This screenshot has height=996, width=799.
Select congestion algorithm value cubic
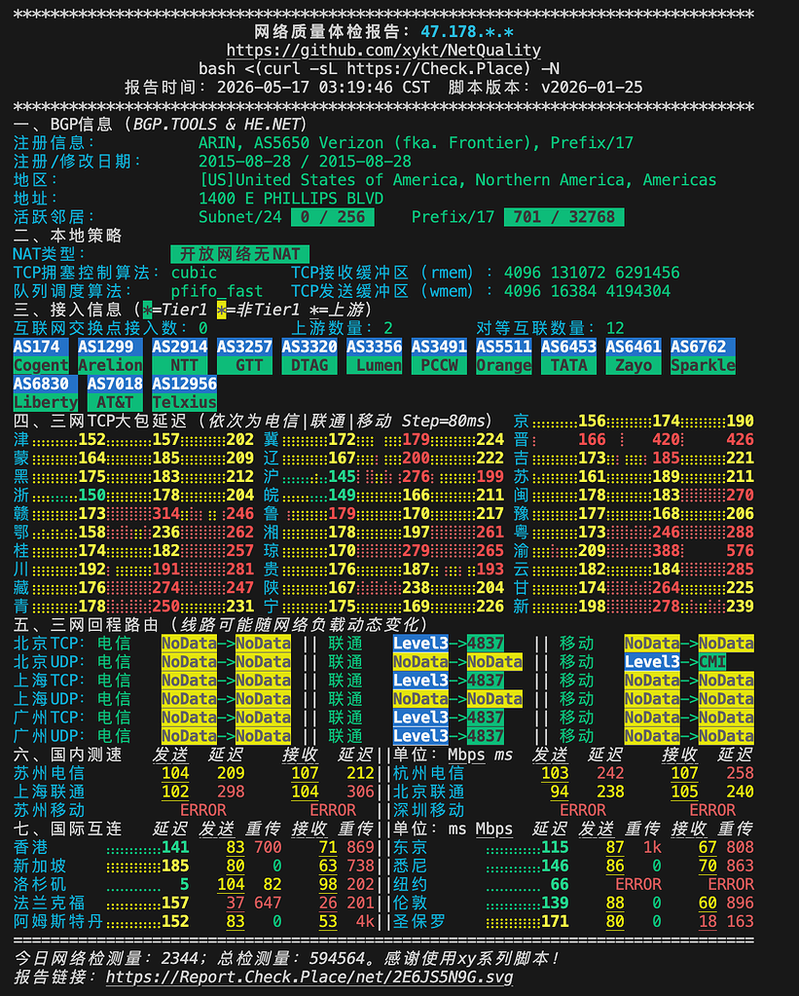(194, 273)
